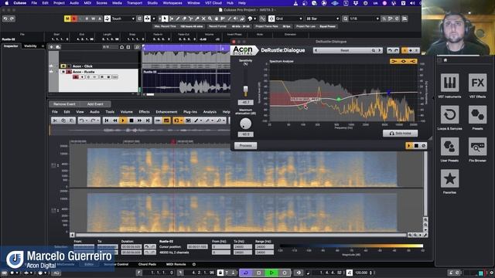The height and width of the screenshot is (278, 495).
Task: Open User Presets tile
Action: (x=449, y=147)
